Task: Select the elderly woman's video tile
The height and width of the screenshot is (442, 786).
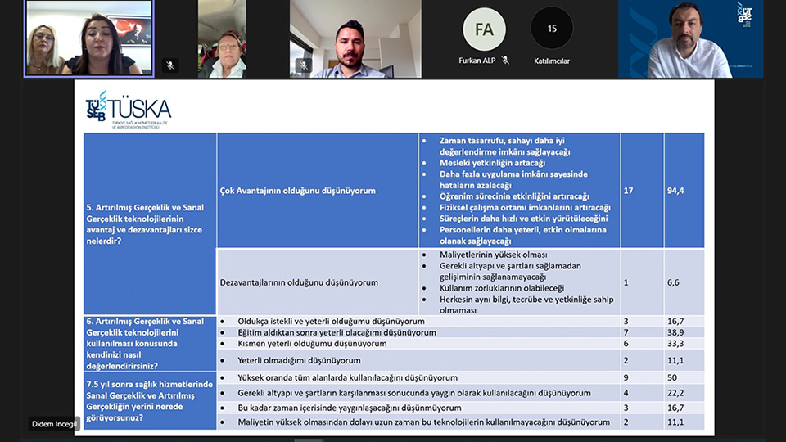Action: pyautogui.click(x=222, y=38)
